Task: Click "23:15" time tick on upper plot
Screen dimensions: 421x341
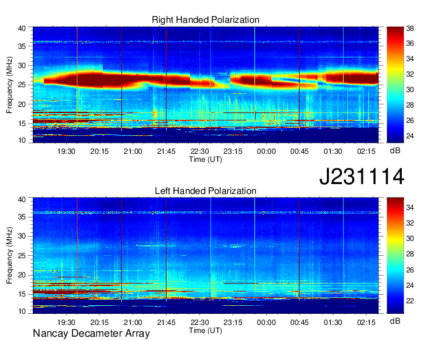Action: [233, 151]
